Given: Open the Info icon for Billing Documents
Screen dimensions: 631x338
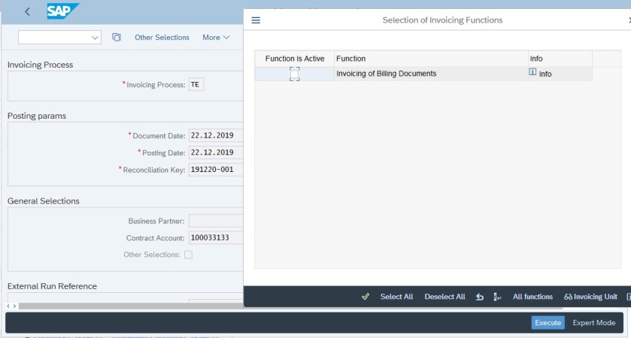Looking at the screenshot, I should [532, 72].
